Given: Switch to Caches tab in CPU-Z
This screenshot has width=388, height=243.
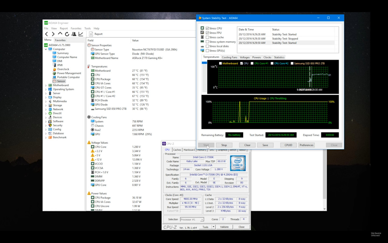Looking at the screenshot, I should 177,150.
